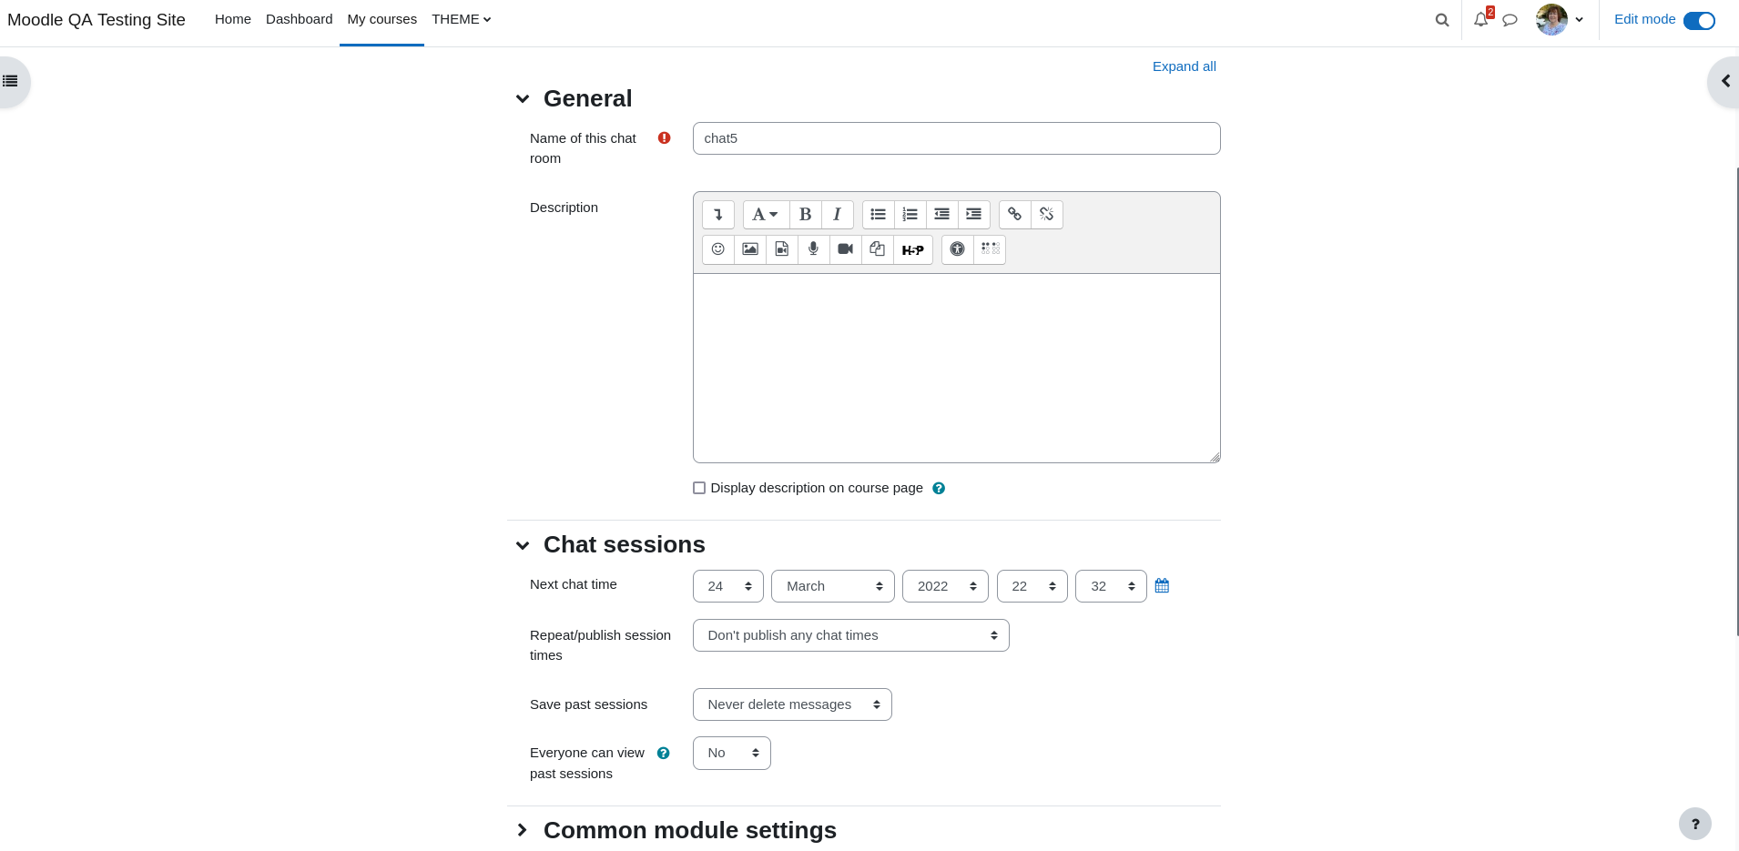Open date picker calendar icon

[1162, 585]
